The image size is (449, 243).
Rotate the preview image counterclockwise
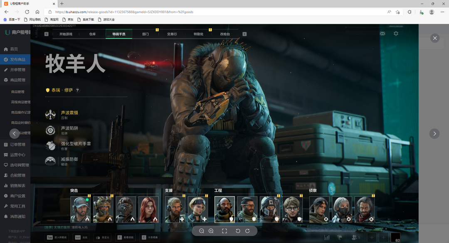238,231
